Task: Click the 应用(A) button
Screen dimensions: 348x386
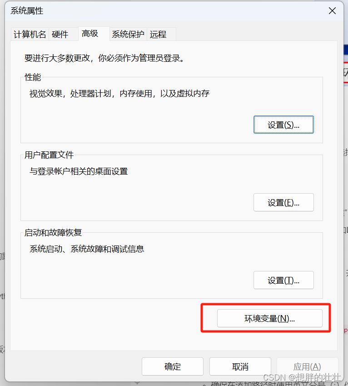Action: point(307,366)
